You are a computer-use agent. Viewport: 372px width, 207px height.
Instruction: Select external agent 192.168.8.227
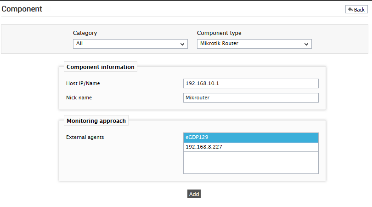click(251, 147)
